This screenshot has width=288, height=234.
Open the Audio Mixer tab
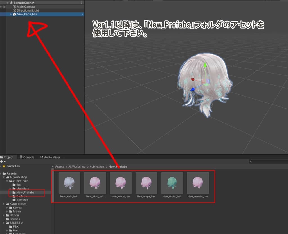[x=50, y=157]
